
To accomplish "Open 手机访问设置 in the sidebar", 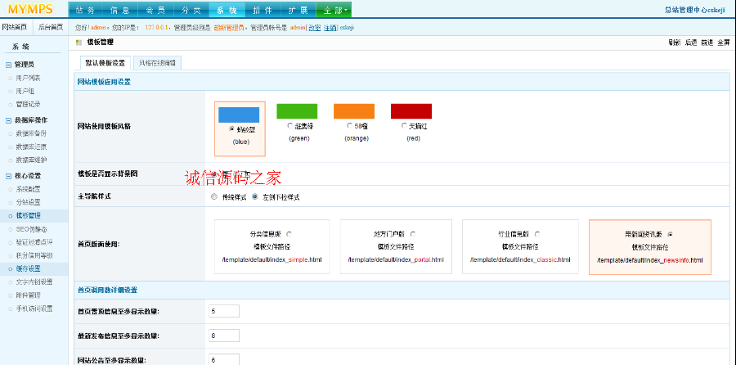I will (34, 309).
